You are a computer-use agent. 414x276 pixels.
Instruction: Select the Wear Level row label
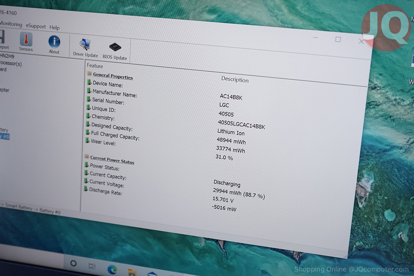(x=103, y=142)
